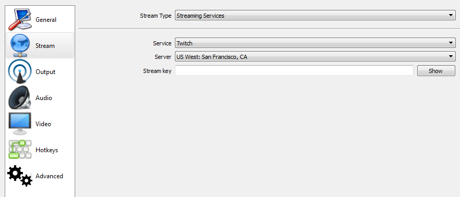This screenshot has height=197, width=460.
Task: Click the Hotkeys keyboard keys icon
Action: (x=20, y=150)
